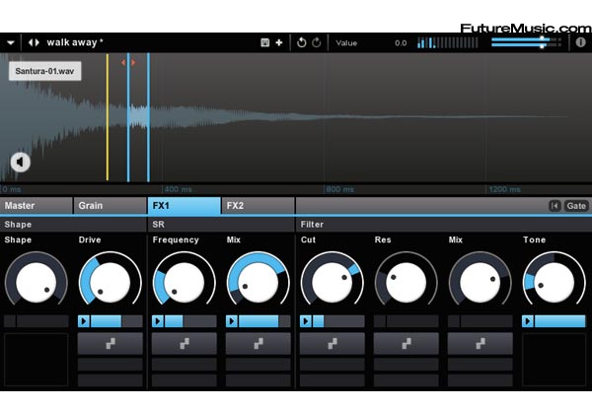
Task: Toggle SR Mix modulation play arrow
Action: point(232,321)
